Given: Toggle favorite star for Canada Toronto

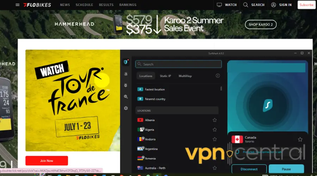Looking at the screenshot, I should point(300,139).
